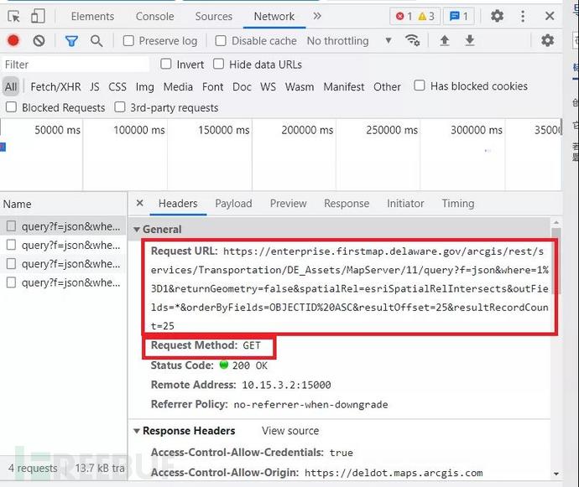Switch to the Sources tab
The width and height of the screenshot is (579, 487).
pyautogui.click(x=213, y=16)
